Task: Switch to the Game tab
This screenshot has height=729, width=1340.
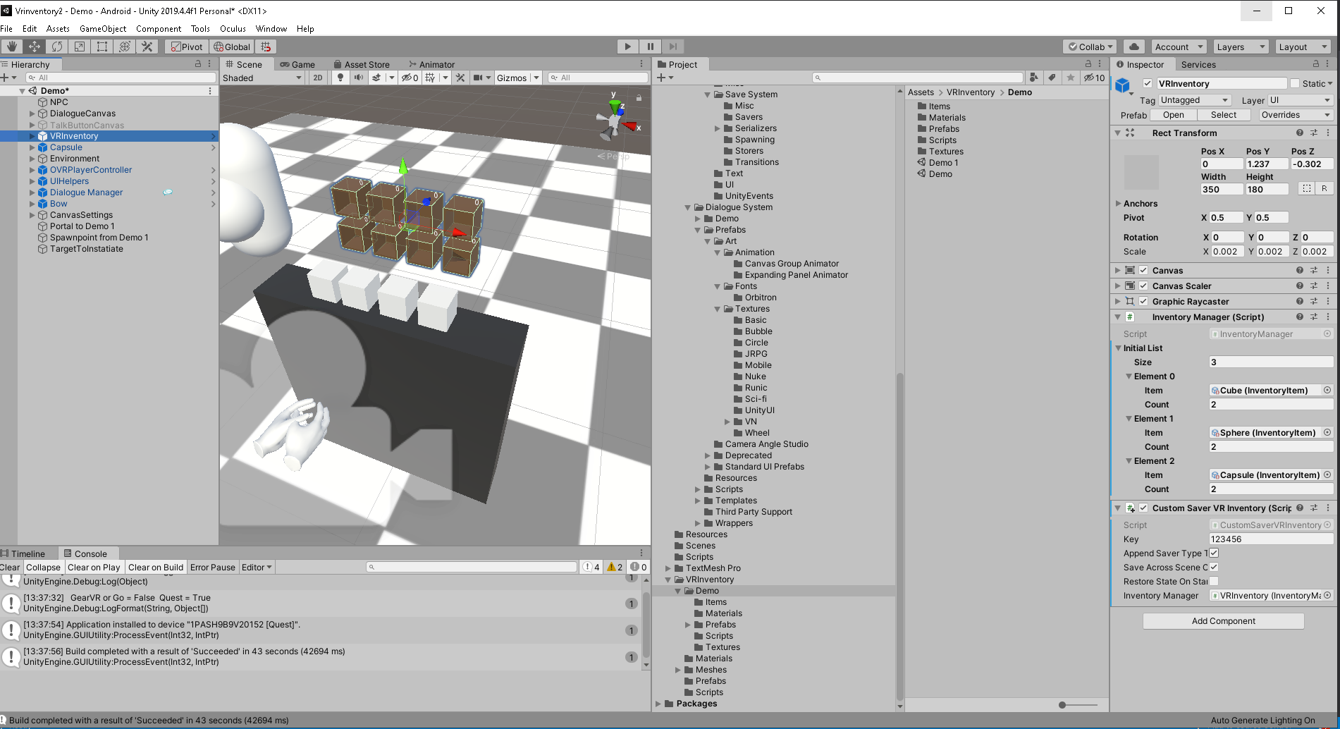Action: point(297,64)
